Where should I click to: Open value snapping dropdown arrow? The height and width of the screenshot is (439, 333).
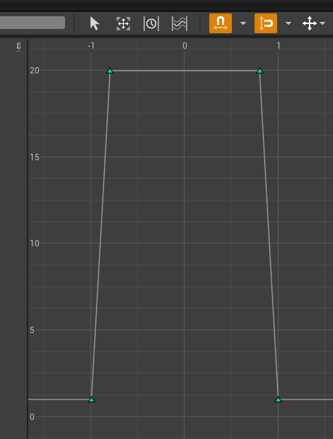(x=288, y=23)
